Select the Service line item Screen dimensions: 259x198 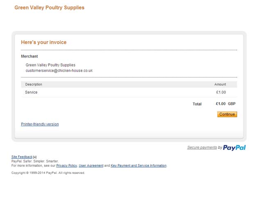pos(31,92)
